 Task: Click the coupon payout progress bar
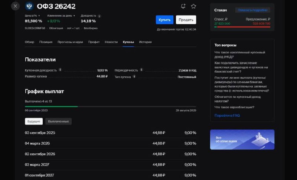click(110, 107)
